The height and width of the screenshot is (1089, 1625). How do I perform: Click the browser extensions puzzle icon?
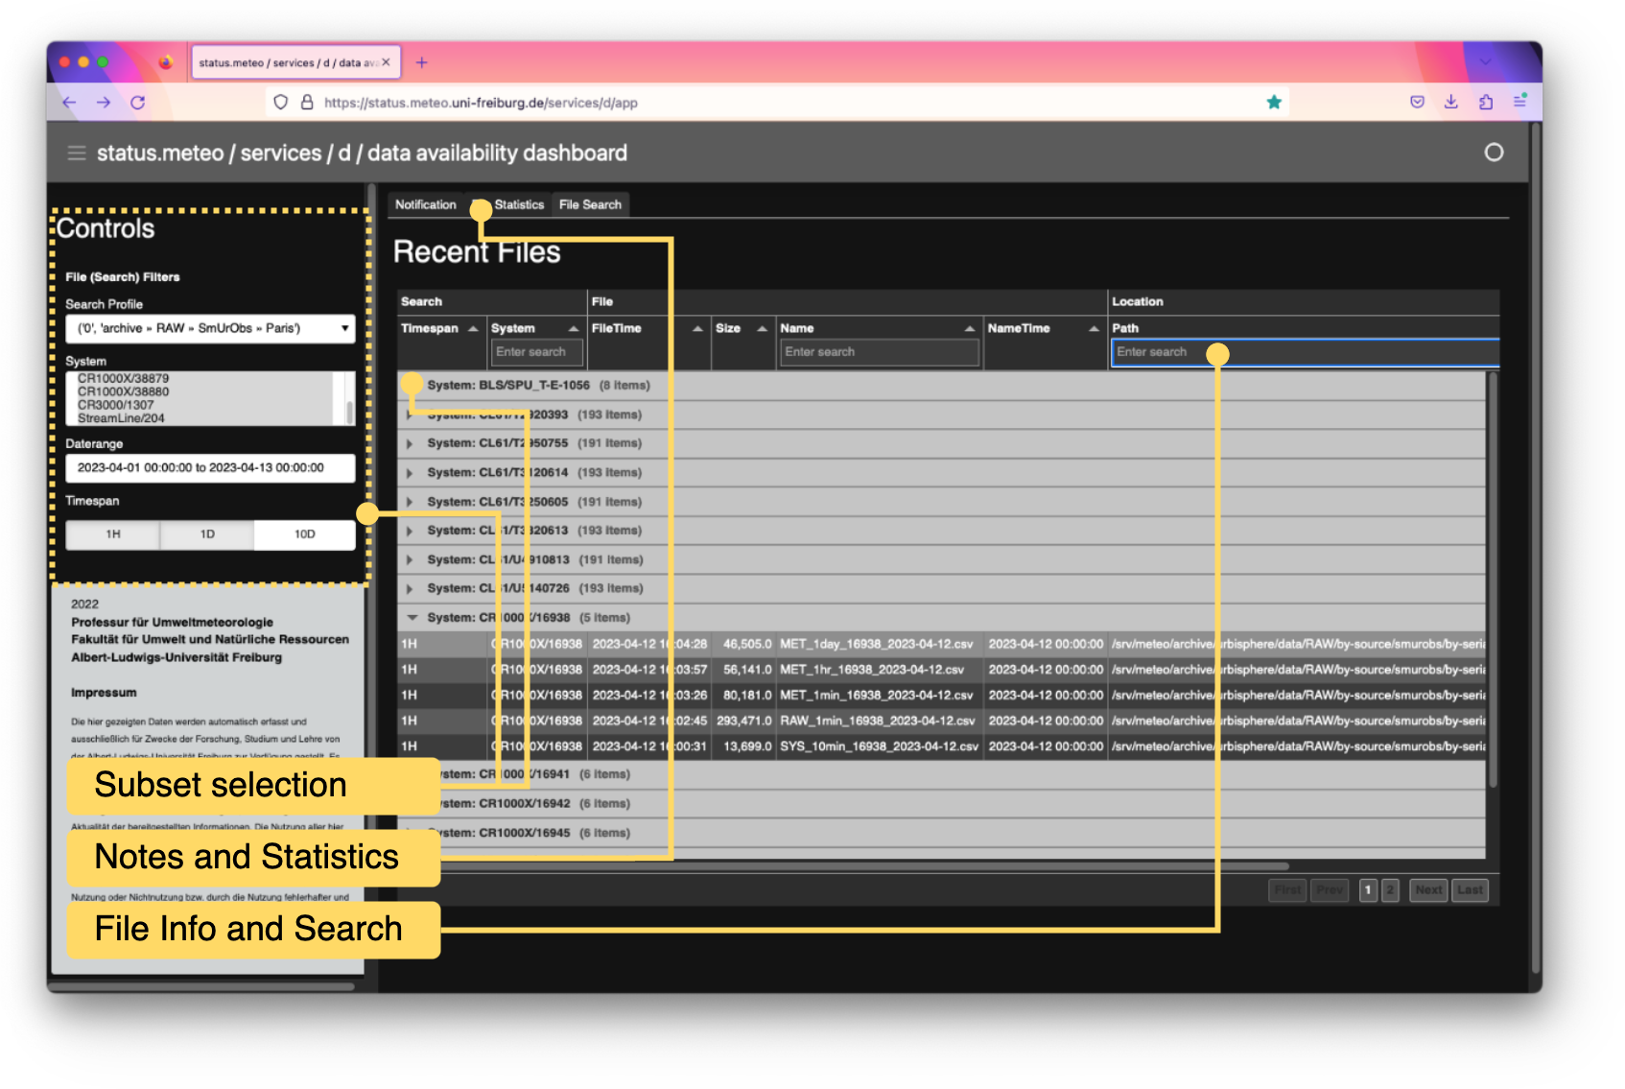[x=1486, y=103]
